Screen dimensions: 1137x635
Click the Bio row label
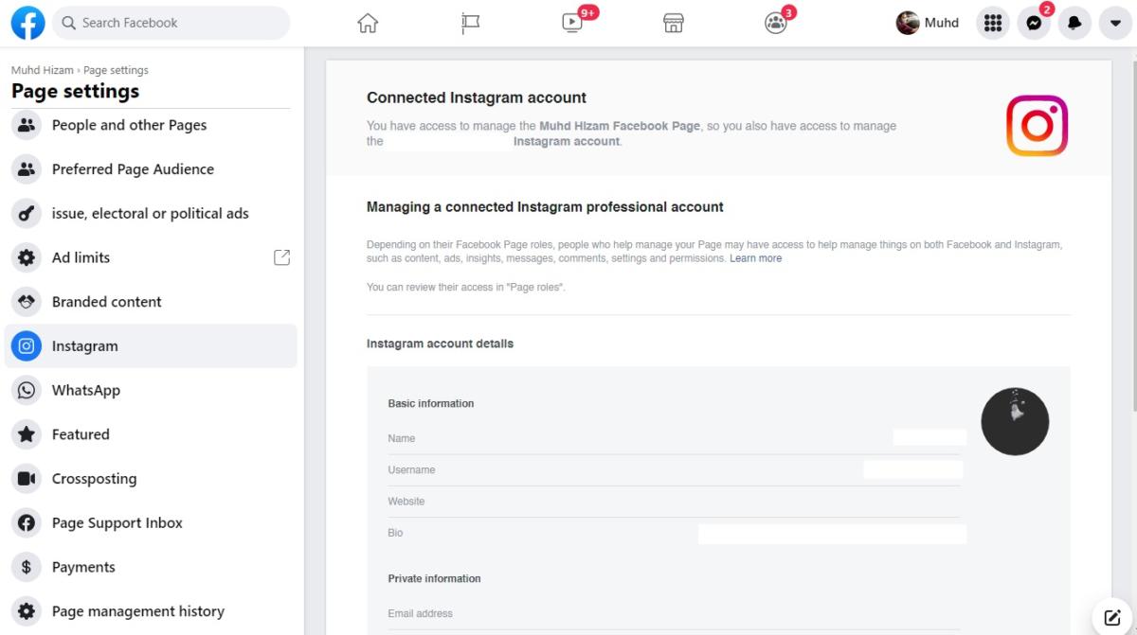[x=395, y=533]
